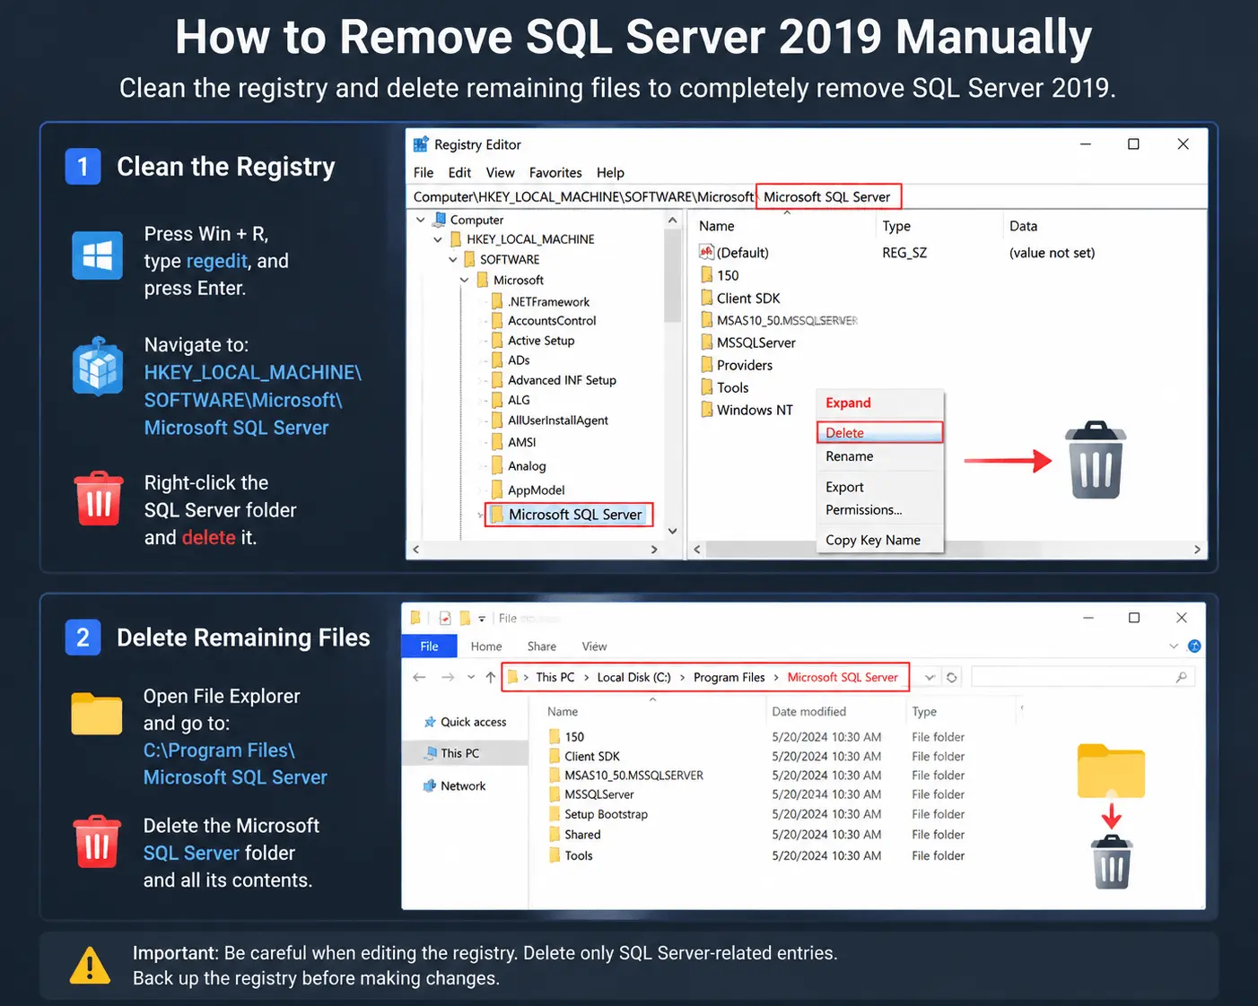
Task: Click the Registry Editor app icon in title bar
Action: tap(421, 144)
